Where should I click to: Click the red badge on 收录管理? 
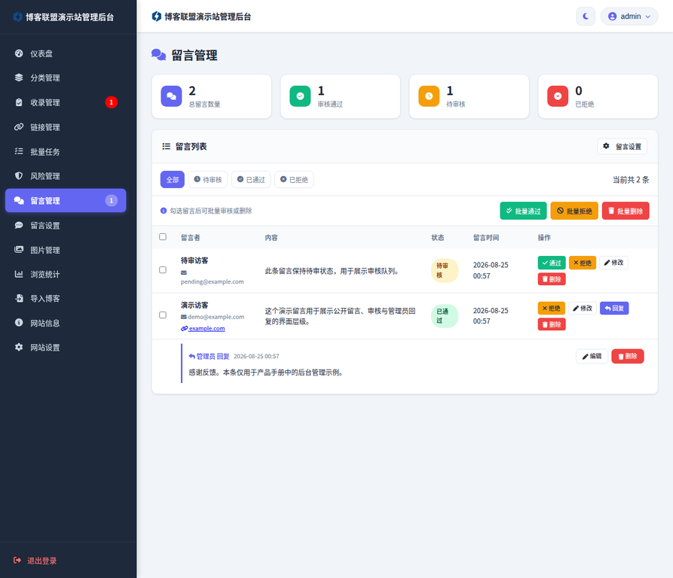[112, 102]
